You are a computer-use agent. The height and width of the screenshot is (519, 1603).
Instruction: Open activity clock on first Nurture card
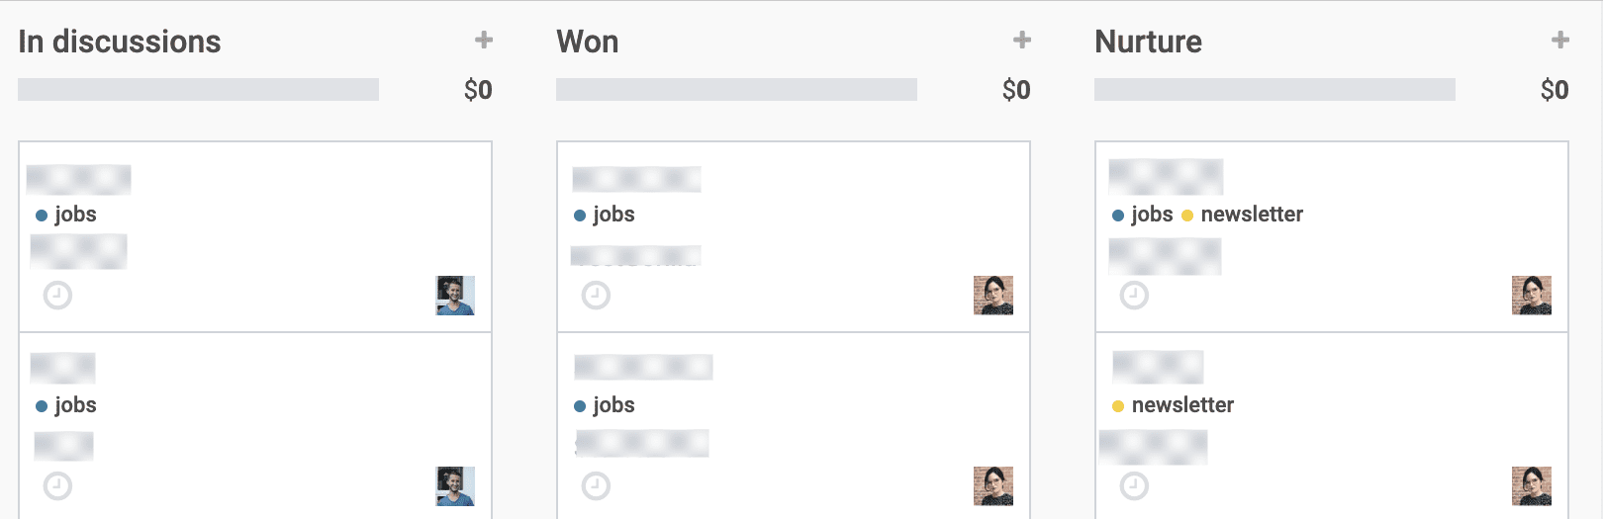coord(1134,295)
